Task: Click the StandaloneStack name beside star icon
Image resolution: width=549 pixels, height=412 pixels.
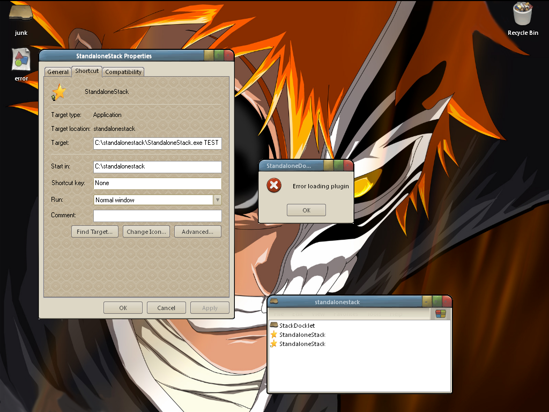Action: (107, 91)
